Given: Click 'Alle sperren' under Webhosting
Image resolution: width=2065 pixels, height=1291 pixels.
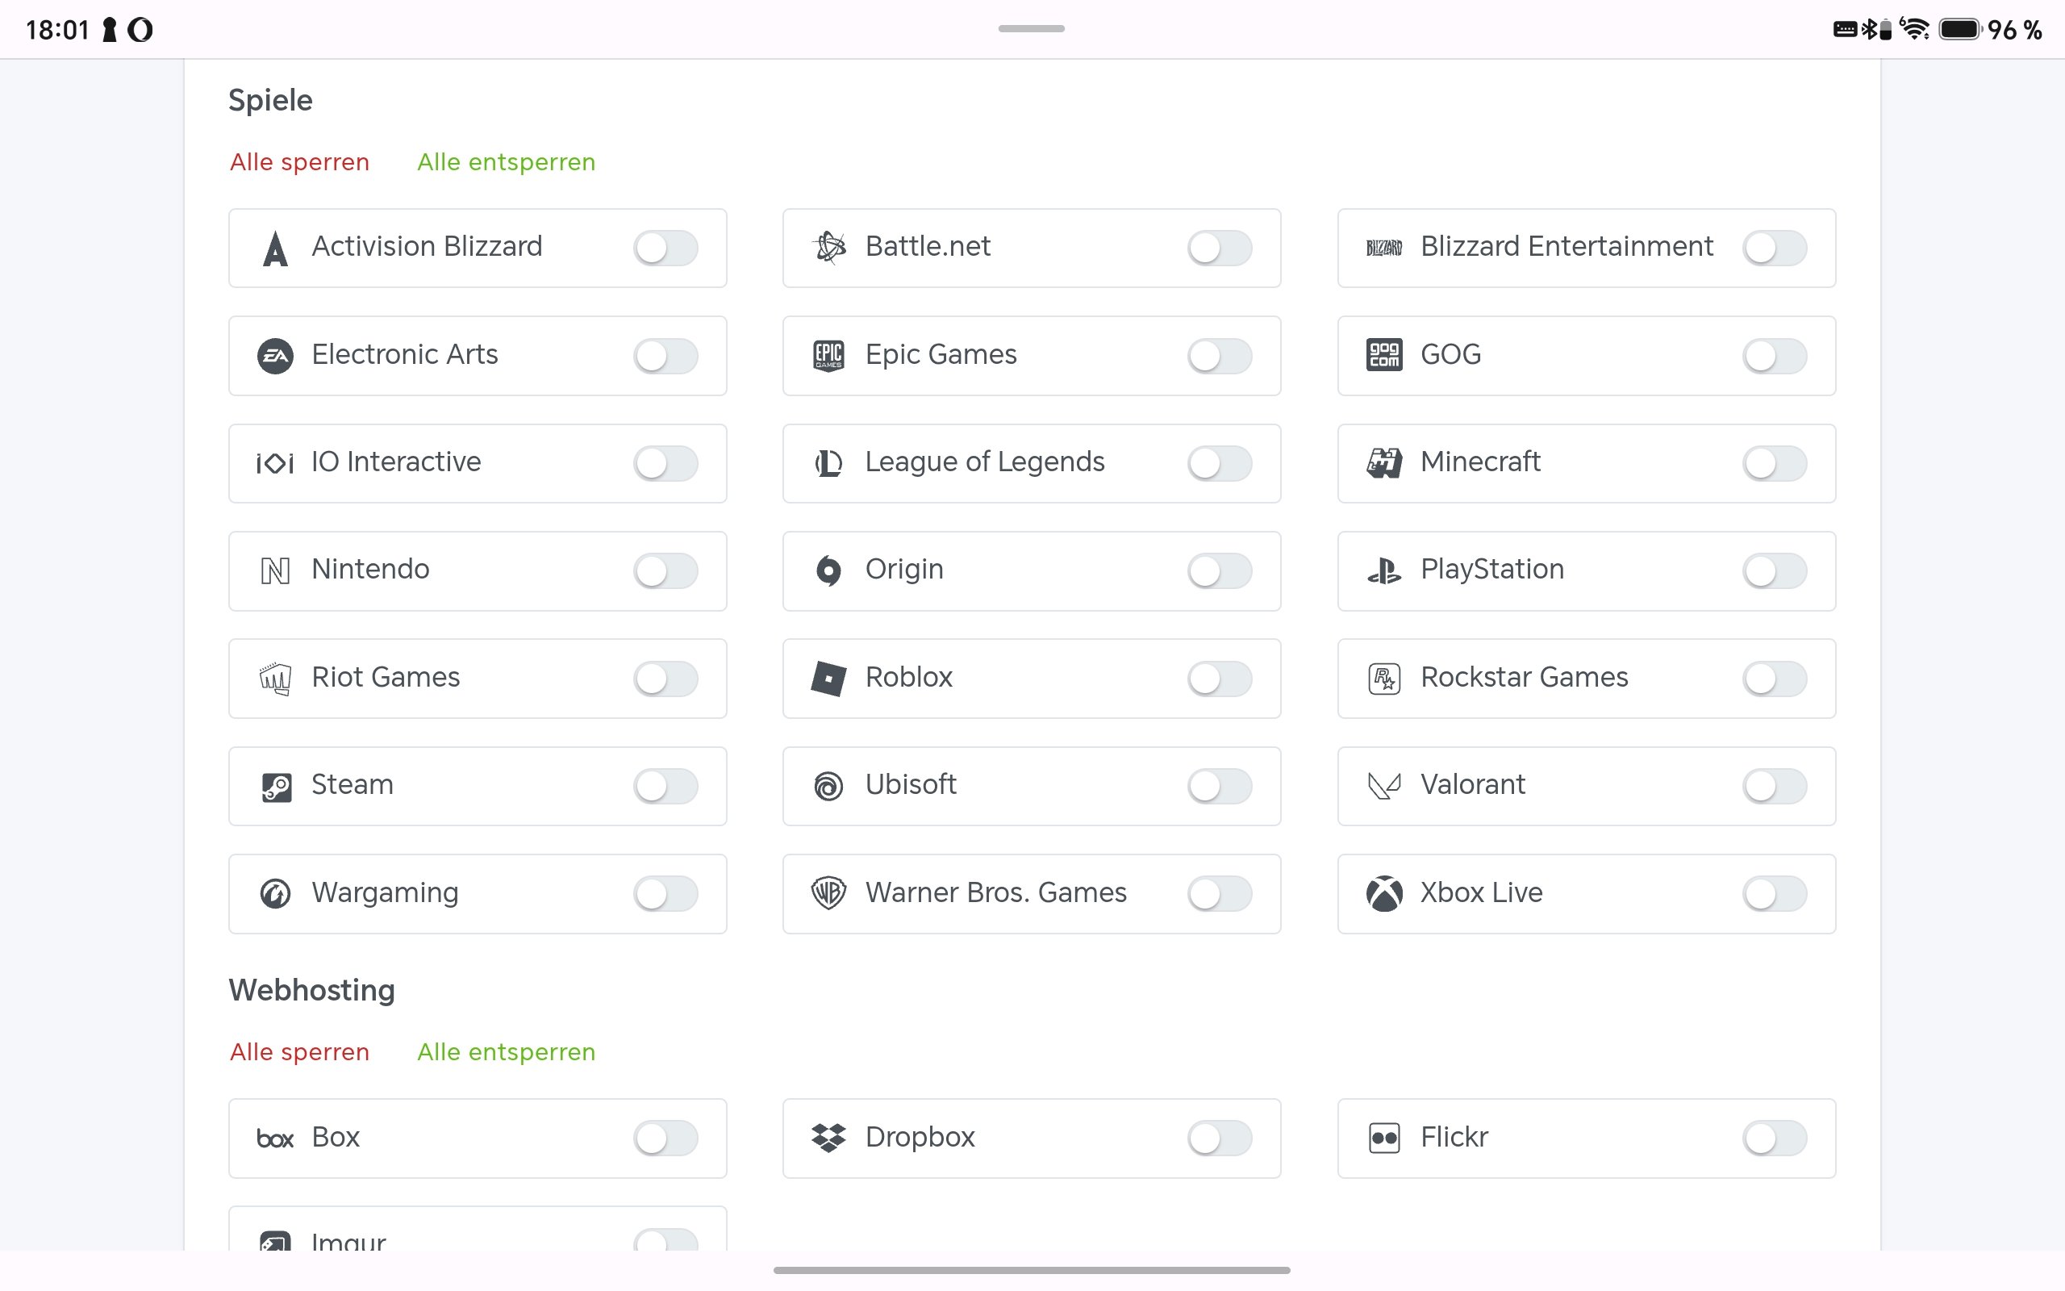Looking at the screenshot, I should click(x=299, y=1052).
